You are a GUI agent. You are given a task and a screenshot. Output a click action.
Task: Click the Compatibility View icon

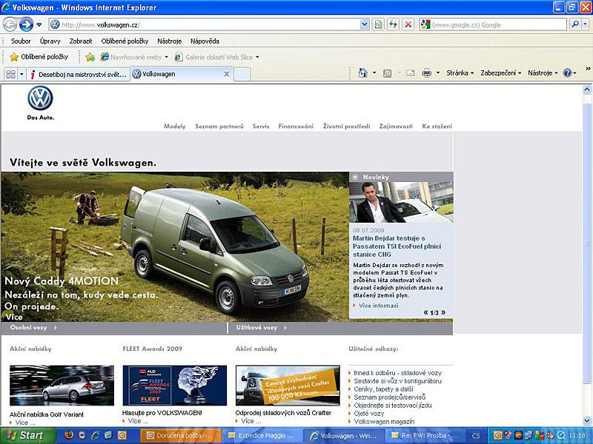(x=378, y=25)
